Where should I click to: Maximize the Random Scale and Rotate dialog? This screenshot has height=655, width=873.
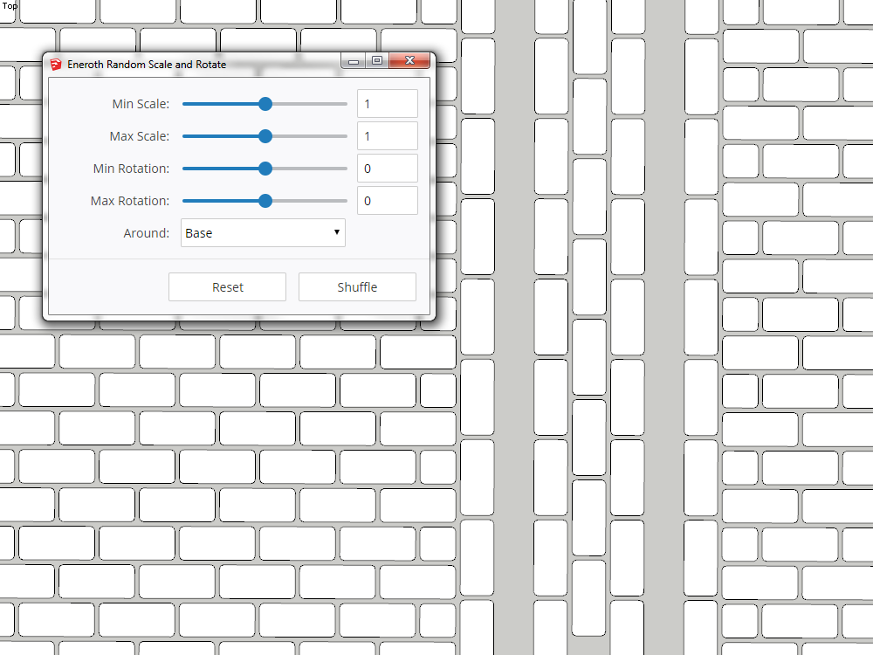pyautogui.click(x=376, y=61)
